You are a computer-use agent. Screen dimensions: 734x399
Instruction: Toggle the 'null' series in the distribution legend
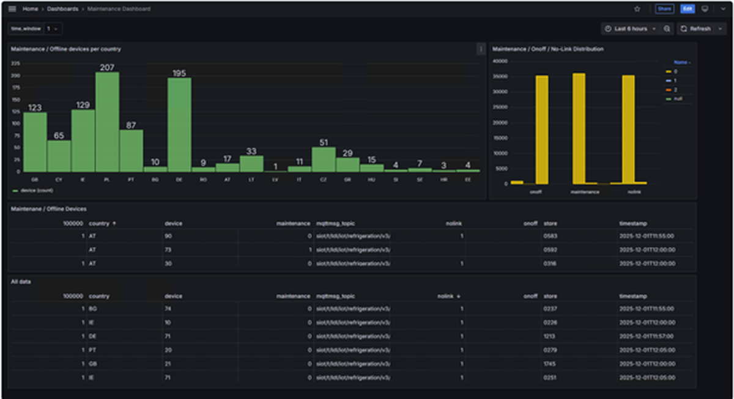tap(678, 99)
